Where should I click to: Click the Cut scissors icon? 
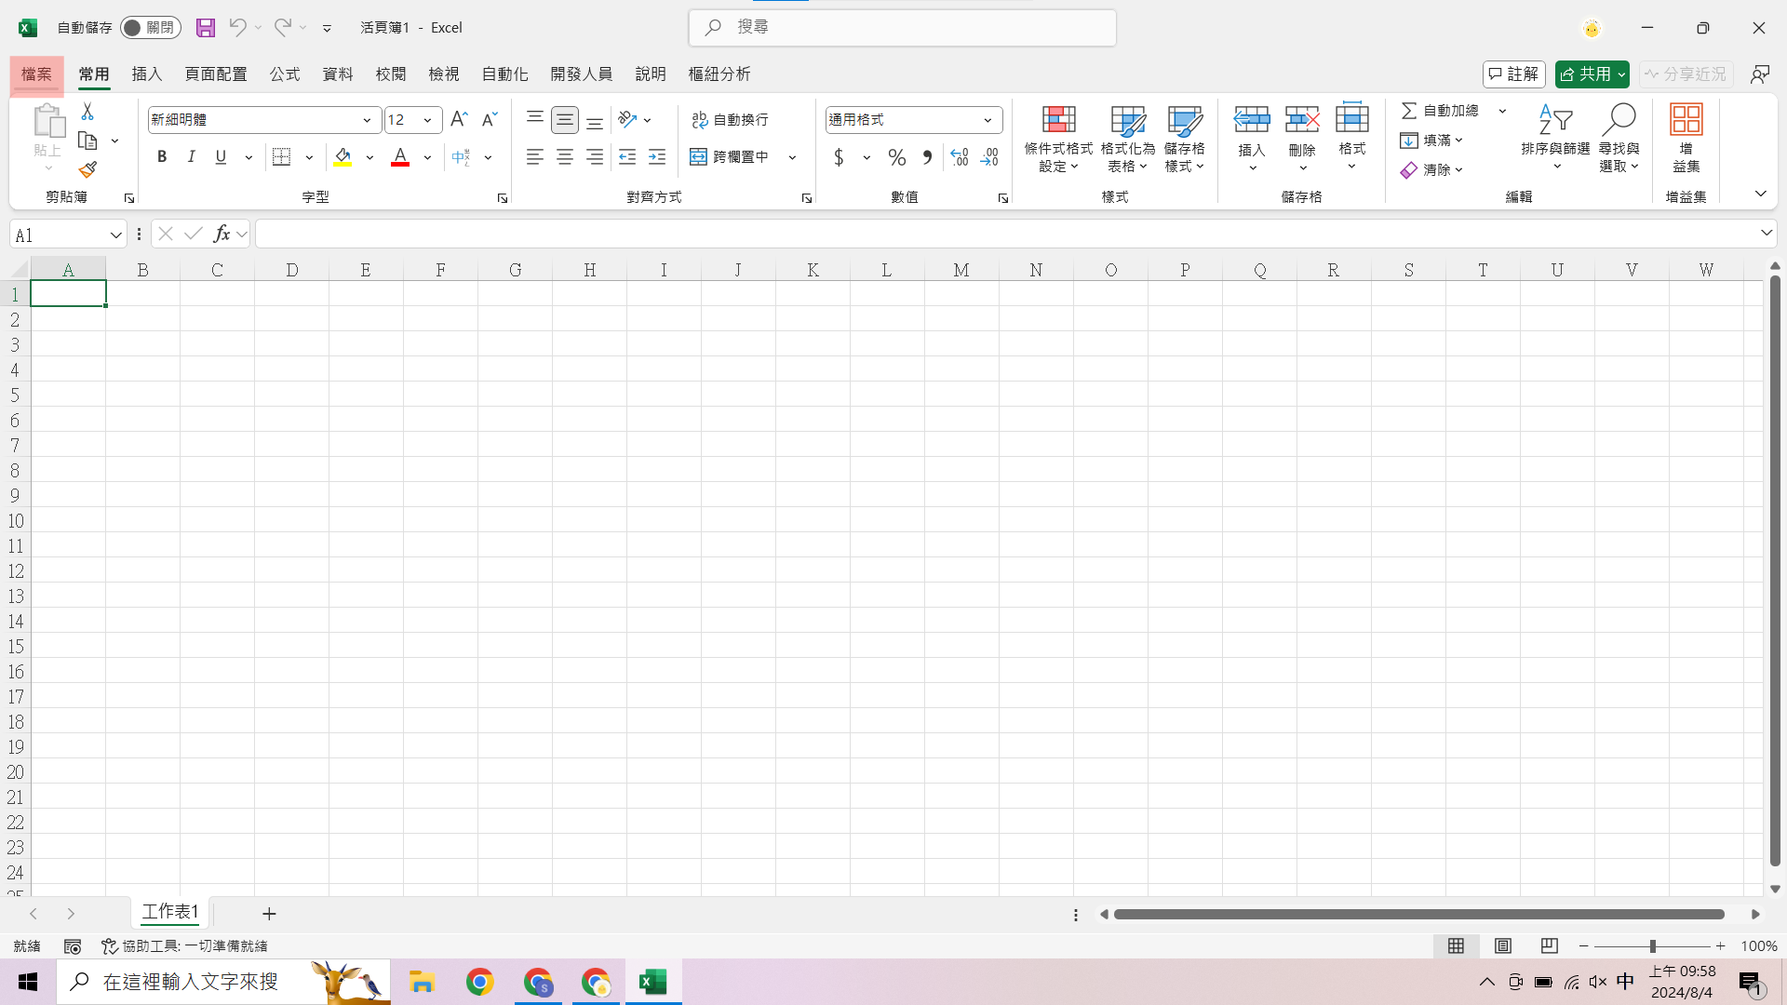tap(87, 112)
